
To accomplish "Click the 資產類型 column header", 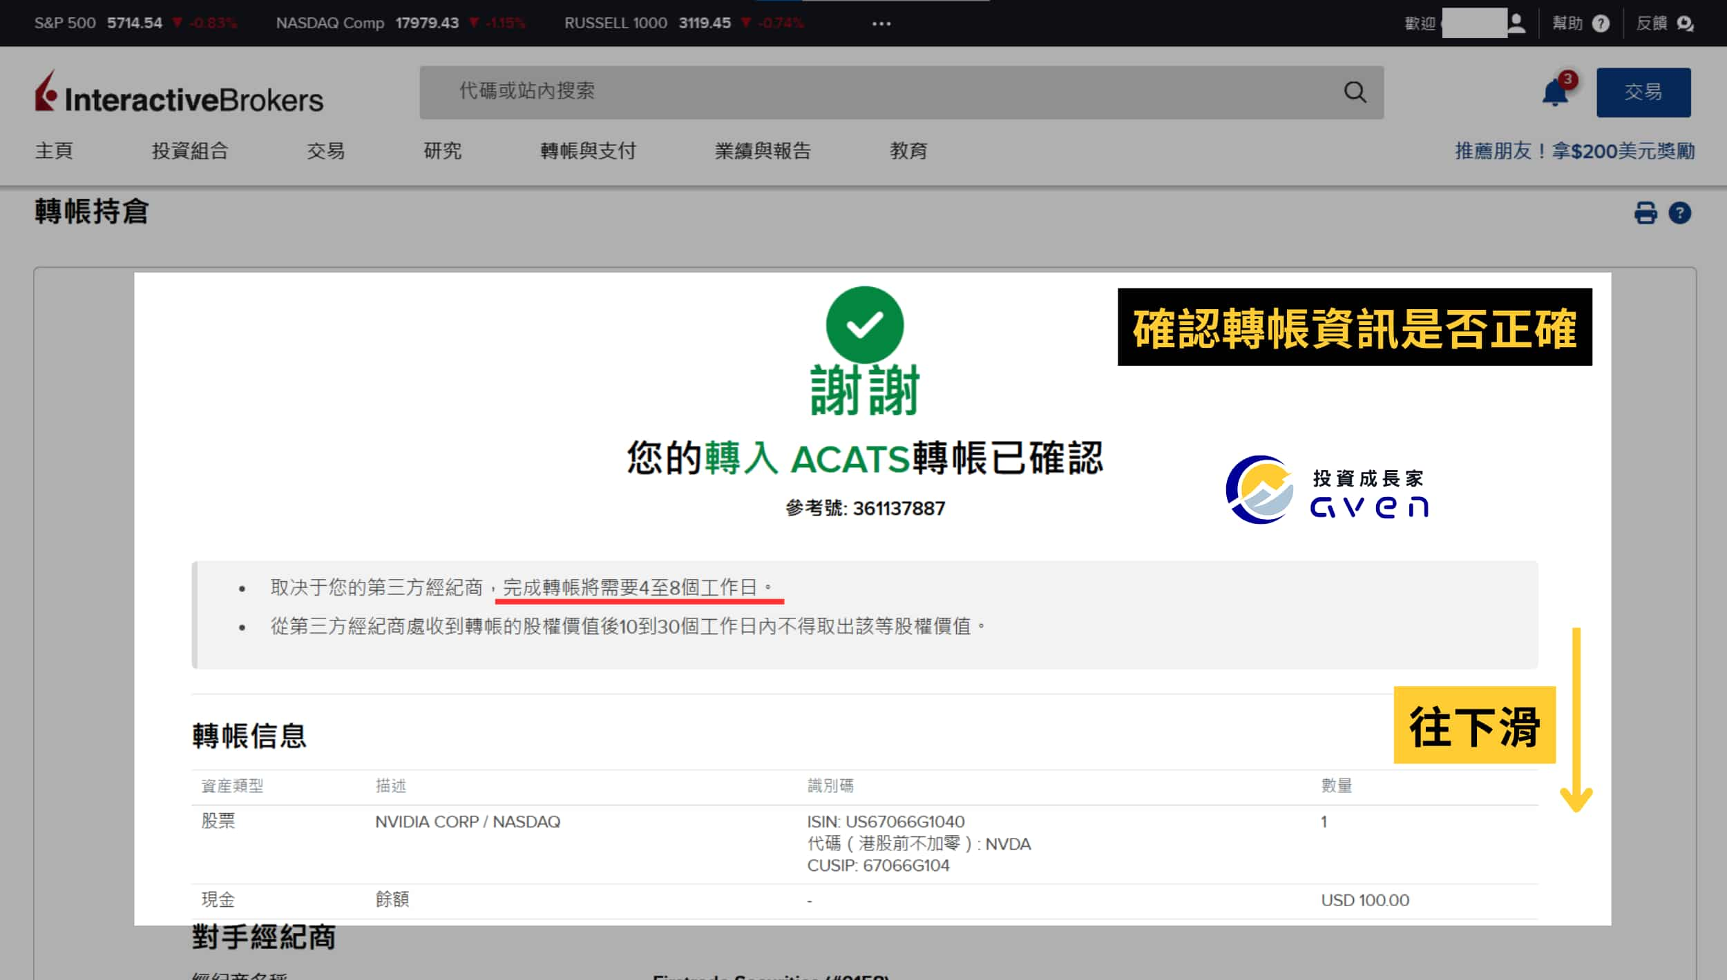I will coord(232,785).
